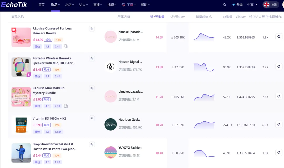Open the 中文 language dropdown
This screenshot has width=284, height=168.
coord(252,5)
